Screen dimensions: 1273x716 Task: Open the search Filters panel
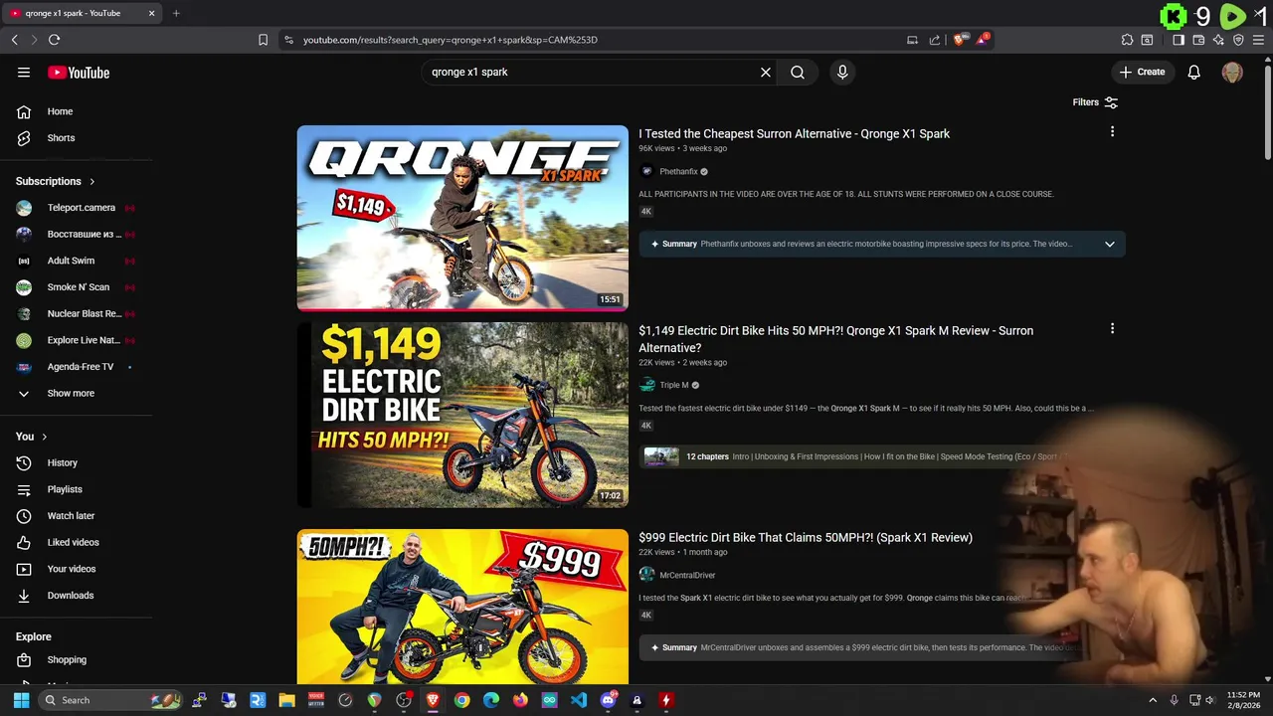click(1095, 102)
